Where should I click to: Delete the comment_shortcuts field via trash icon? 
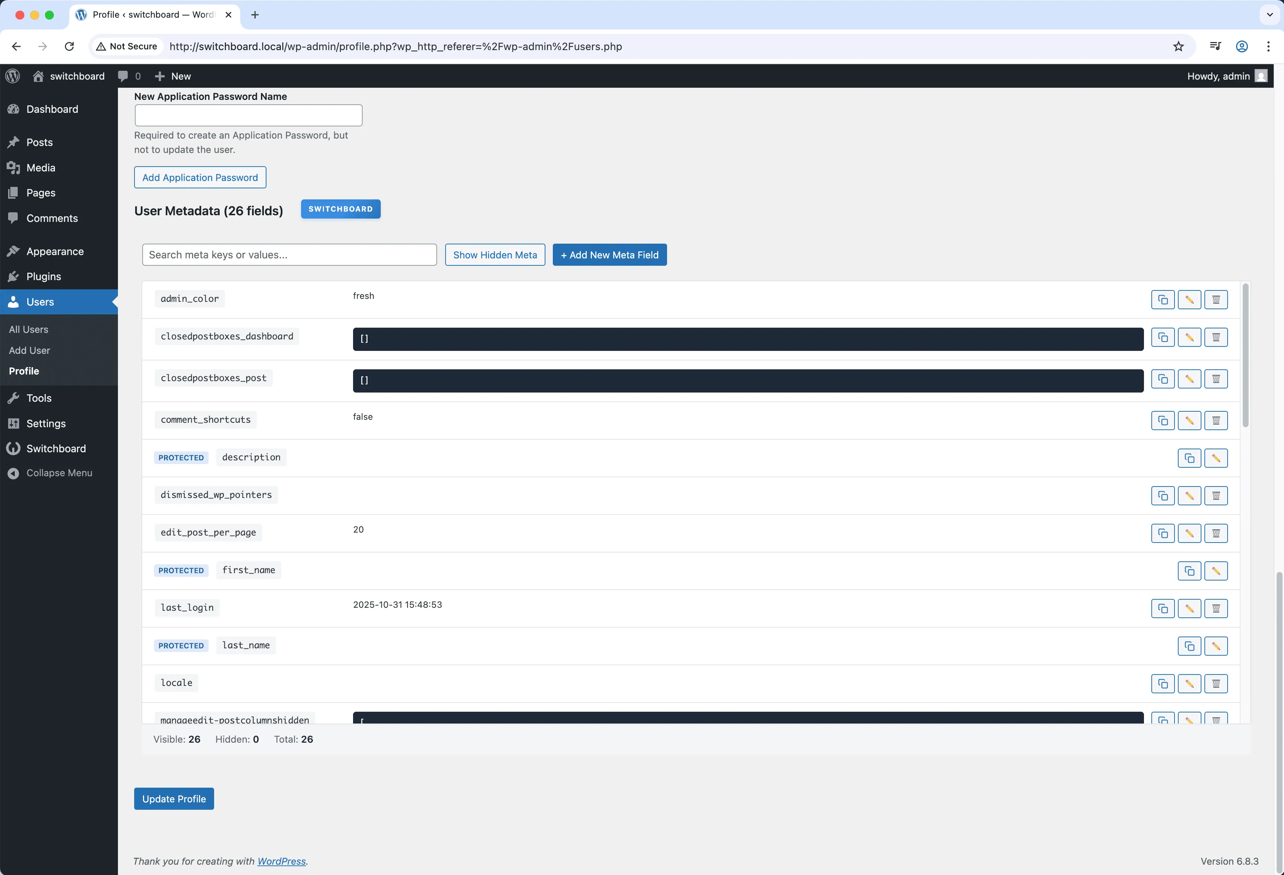click(x=1216, y=420)
